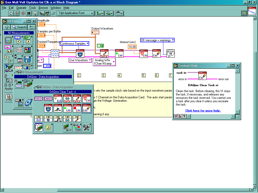The height and width of the screenshot is (193, 258).
Task: Select DAQmx Start Task in palette
Action: 67,108
